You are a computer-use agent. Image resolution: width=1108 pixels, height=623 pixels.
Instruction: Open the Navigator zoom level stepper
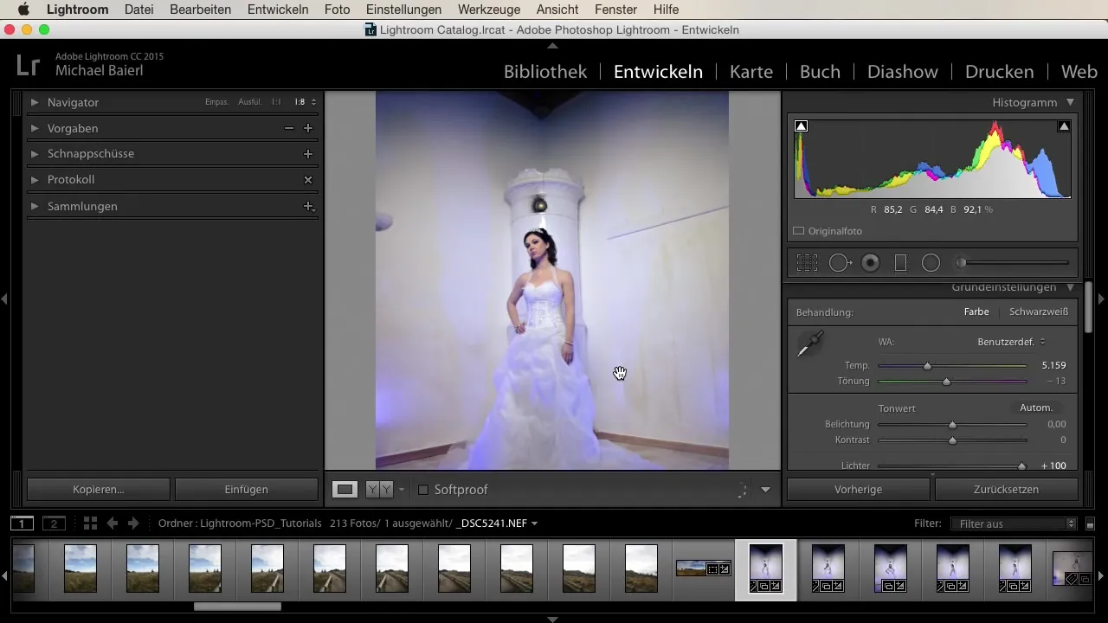(313, 102)
